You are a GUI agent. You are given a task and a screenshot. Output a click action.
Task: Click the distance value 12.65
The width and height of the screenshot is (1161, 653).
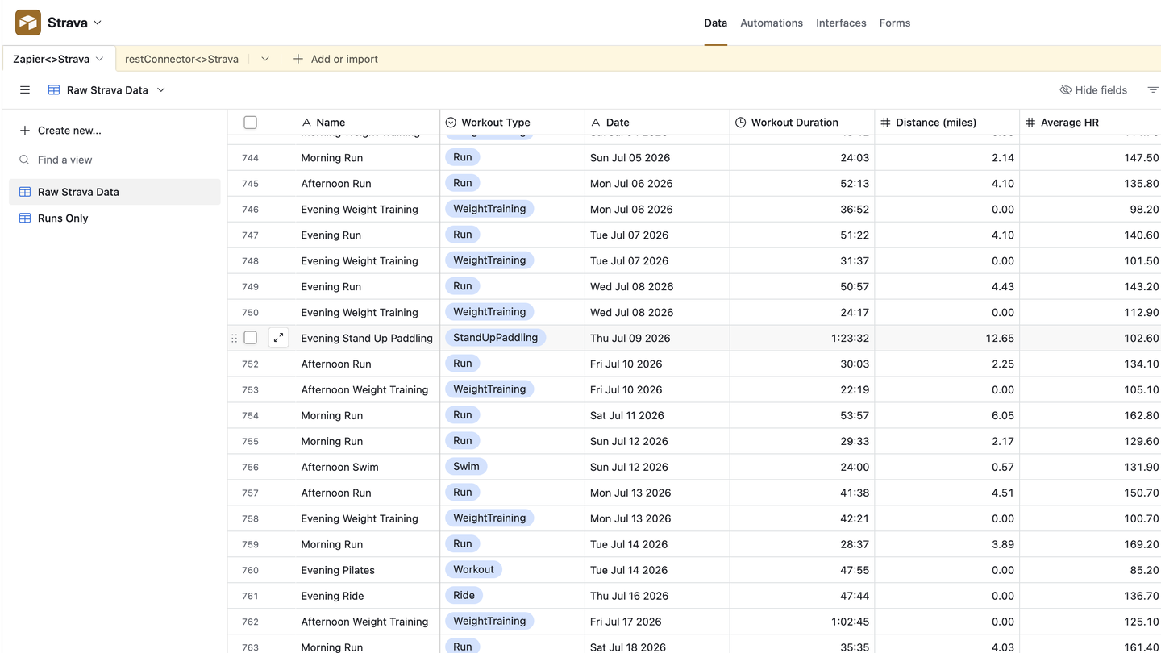(1000, 339)
